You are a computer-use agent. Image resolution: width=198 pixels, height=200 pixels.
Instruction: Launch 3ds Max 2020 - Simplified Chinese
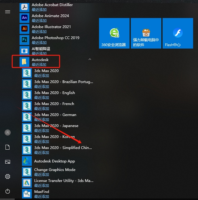[x=63, y=148]
